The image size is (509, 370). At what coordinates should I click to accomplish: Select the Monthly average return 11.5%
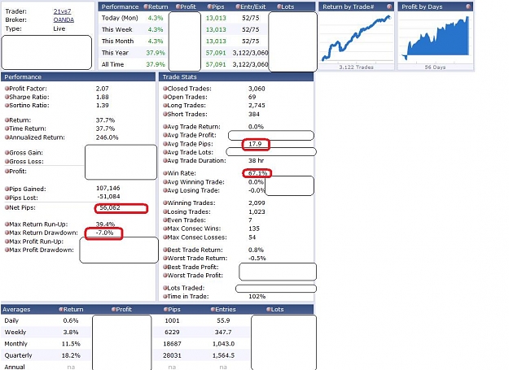coord(71,344)
